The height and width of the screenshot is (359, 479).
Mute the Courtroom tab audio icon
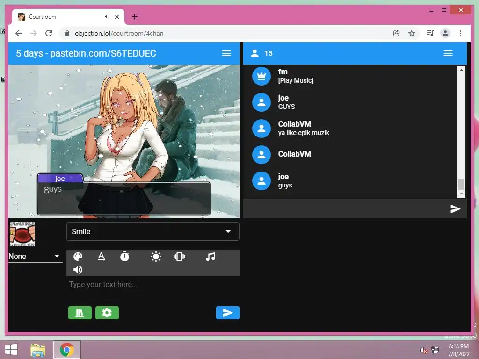pyautogui.click(x=107, y=17)
